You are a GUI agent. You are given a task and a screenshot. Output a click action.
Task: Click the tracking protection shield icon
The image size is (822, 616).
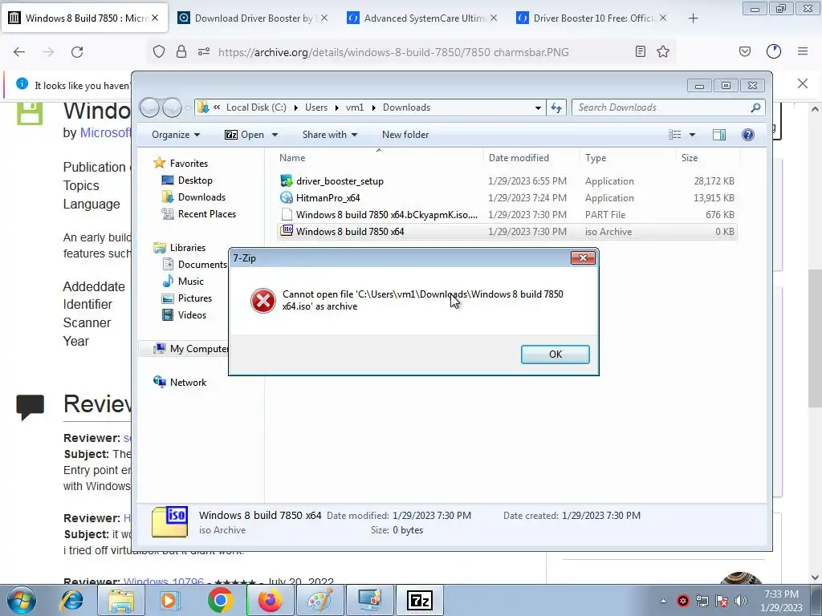pos(159,51)
